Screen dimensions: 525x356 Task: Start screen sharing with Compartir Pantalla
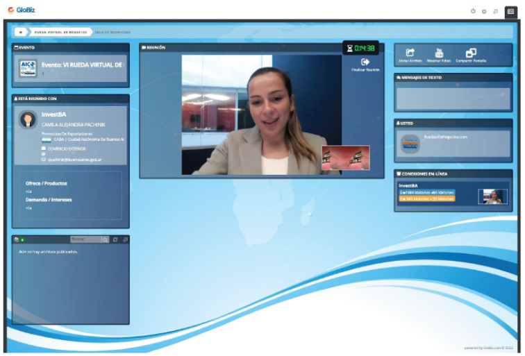pos(471,53)
